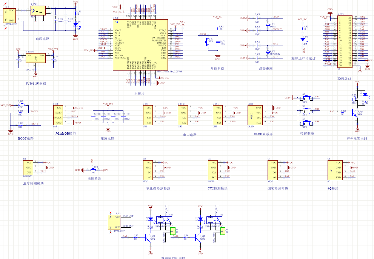Click the '复位电路' section label
This screenshot has width=374, height=259.
click(x=217, y=69)
